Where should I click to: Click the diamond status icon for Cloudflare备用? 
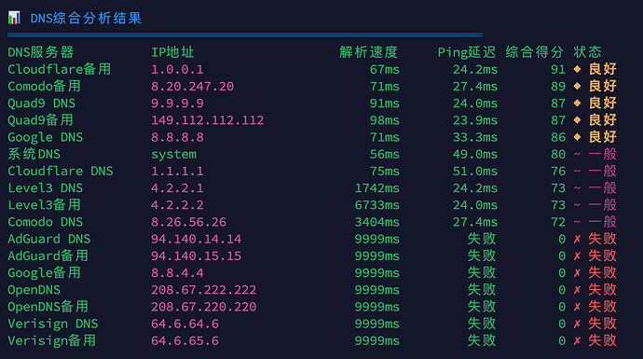(x=577, y=69)
